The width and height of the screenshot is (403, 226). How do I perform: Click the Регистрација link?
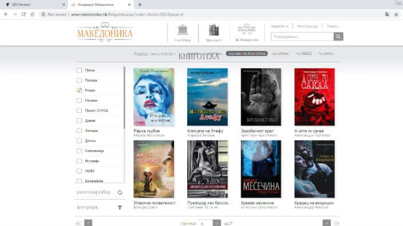coord(307,26)
